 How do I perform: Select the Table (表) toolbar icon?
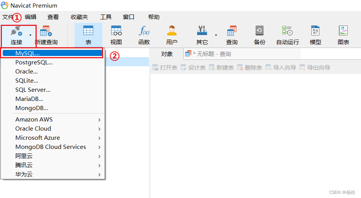[x=88, y=30]
